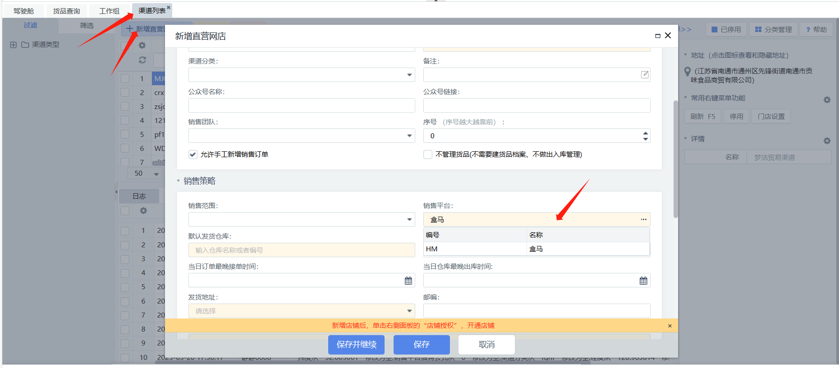Image resolution: width=839 pixels, height=368 pixels.
Task: Click gear icon next to 常用右键菜单功能
Action: [826, 100]
